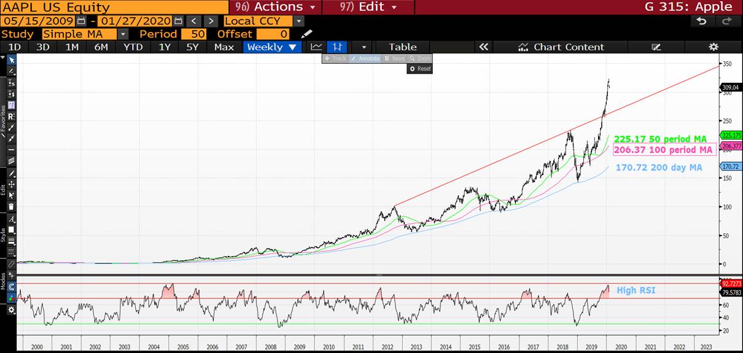
Task: Click the redo arrow button
Action: point(726,21)
